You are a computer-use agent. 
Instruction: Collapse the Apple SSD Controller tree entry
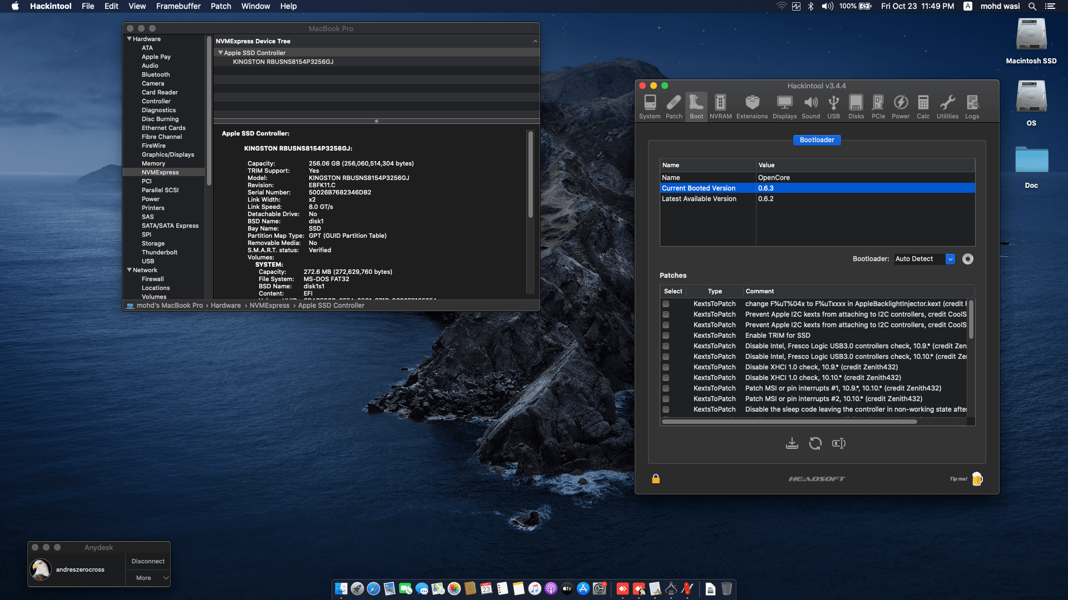pyautogui.click(x=220, y=52)
